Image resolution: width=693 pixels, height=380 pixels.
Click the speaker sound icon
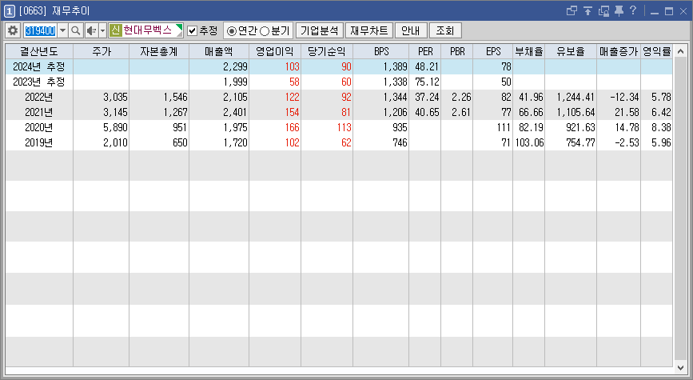point(91,30)
